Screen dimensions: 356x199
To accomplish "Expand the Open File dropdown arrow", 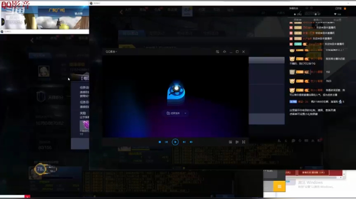I will pos(185,113).
